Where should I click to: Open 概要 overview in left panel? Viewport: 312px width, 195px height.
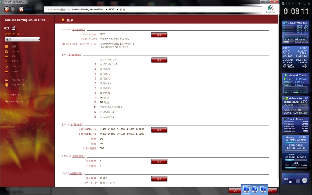13,47
